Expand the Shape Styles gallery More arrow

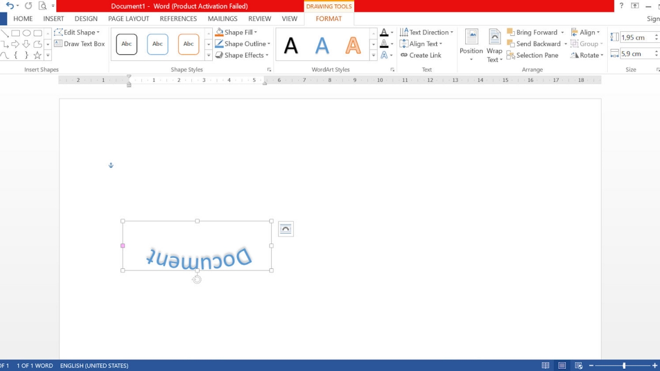click(209, 56)
